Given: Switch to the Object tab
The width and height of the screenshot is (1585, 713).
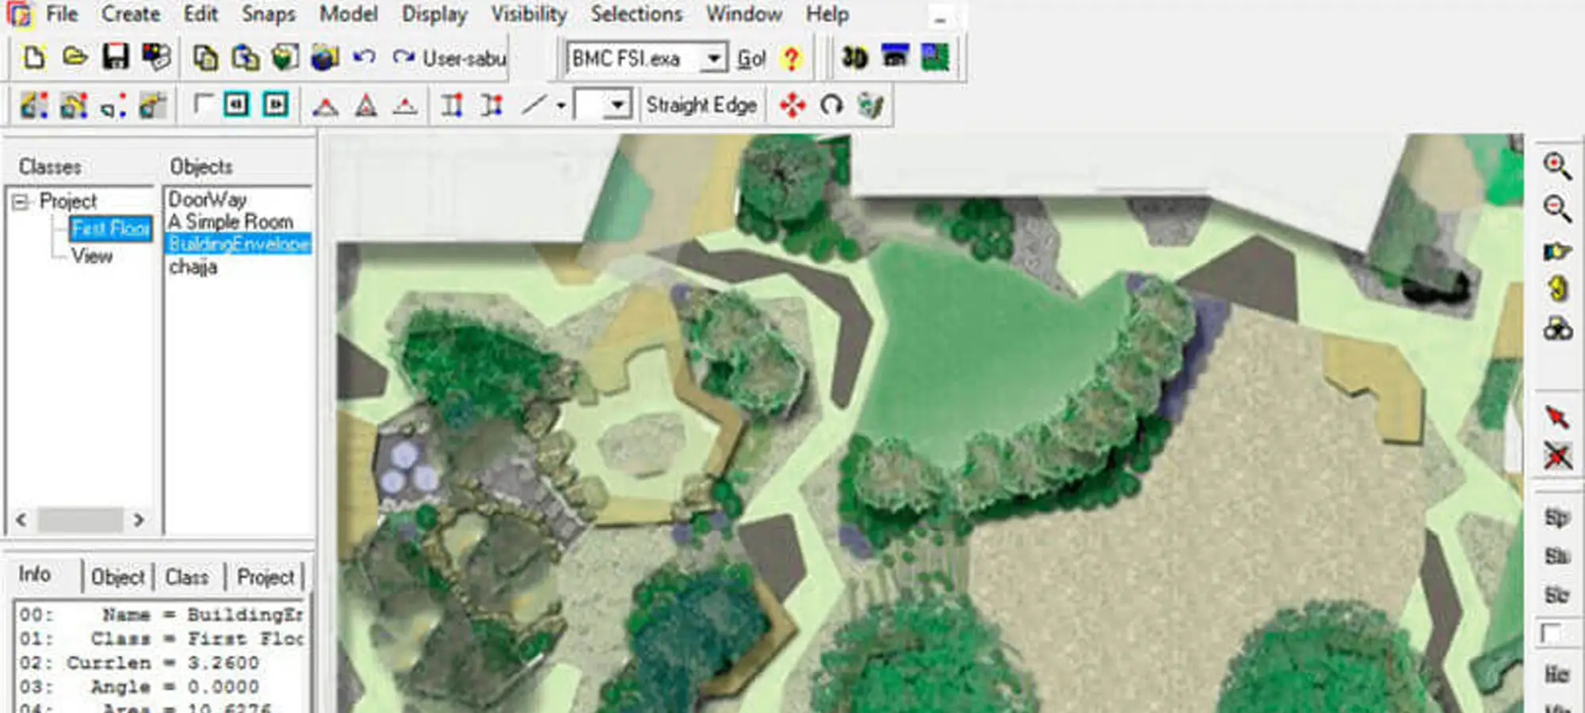Looking at the screenshot, I should click(x=118, y=577).
